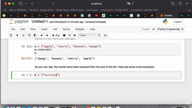Go back in Safari

(x=32, y=4)
